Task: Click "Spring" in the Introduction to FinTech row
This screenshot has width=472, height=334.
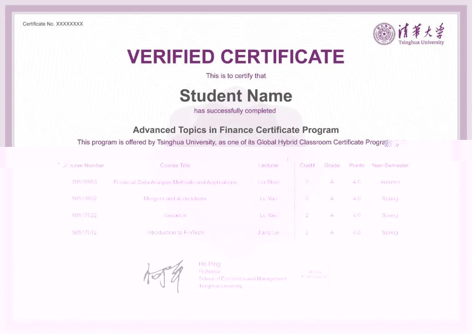Action: click(x=390, y=233)
